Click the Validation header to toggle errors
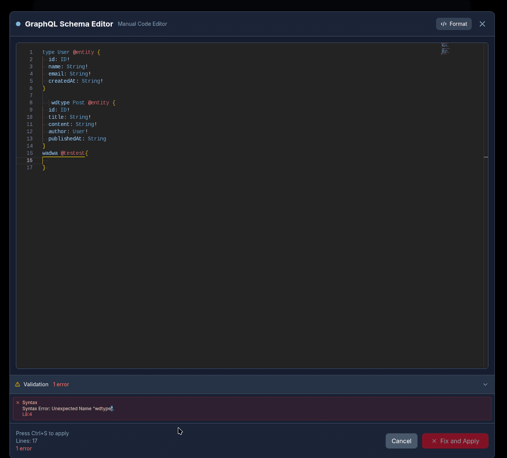The height and width of the screenshot is (458, 507). [x=36, y=384]
